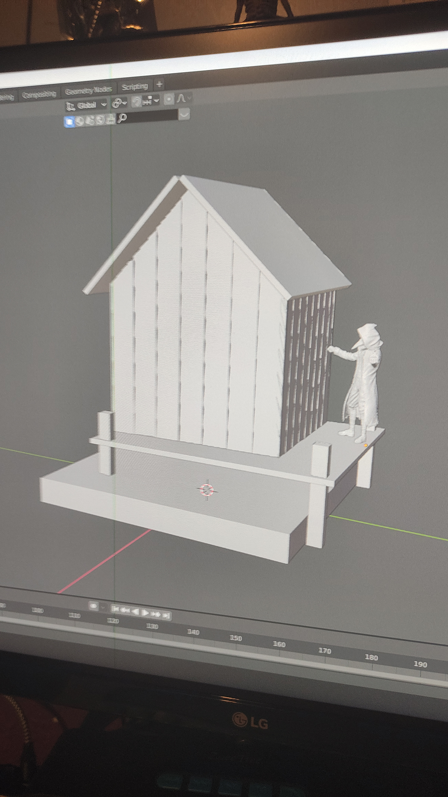Open the Geometry Nodes workspace tab
This screenshot has width=448, height=797.
point(88,90)
